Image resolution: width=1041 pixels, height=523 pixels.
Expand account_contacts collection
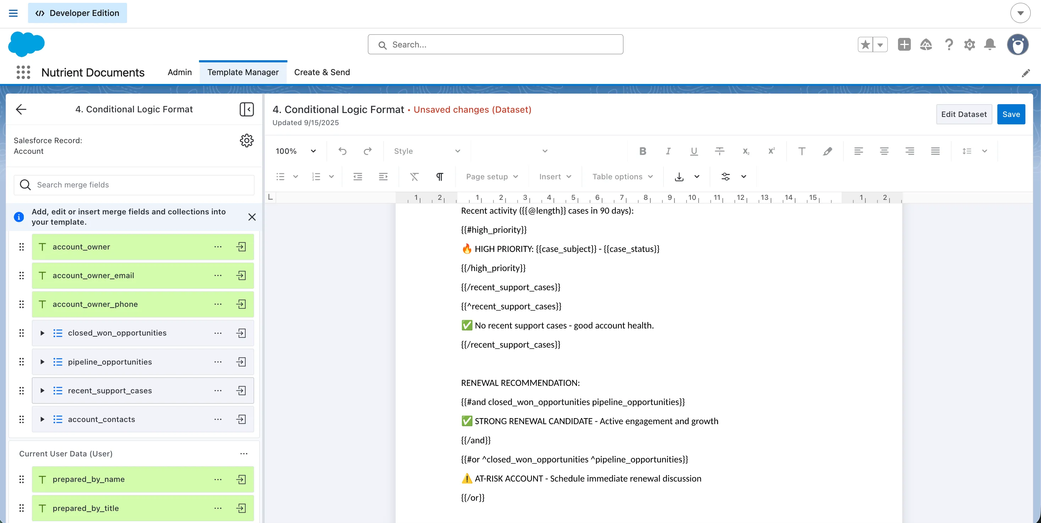point(42,419)
